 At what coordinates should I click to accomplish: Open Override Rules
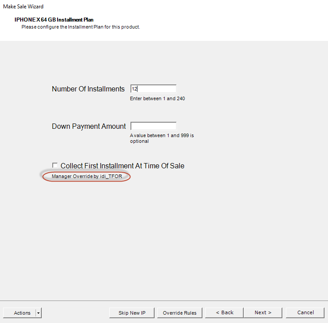pyautogui.click(x=180, y=313)
